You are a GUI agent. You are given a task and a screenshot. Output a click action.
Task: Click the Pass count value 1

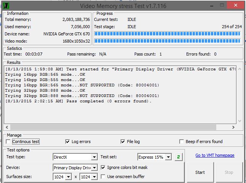(x=161, y=54)
